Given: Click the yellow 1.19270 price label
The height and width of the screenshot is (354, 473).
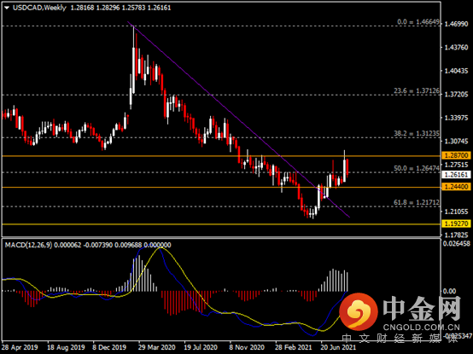Looking at the screenshot, I should [x=457, y=223].
